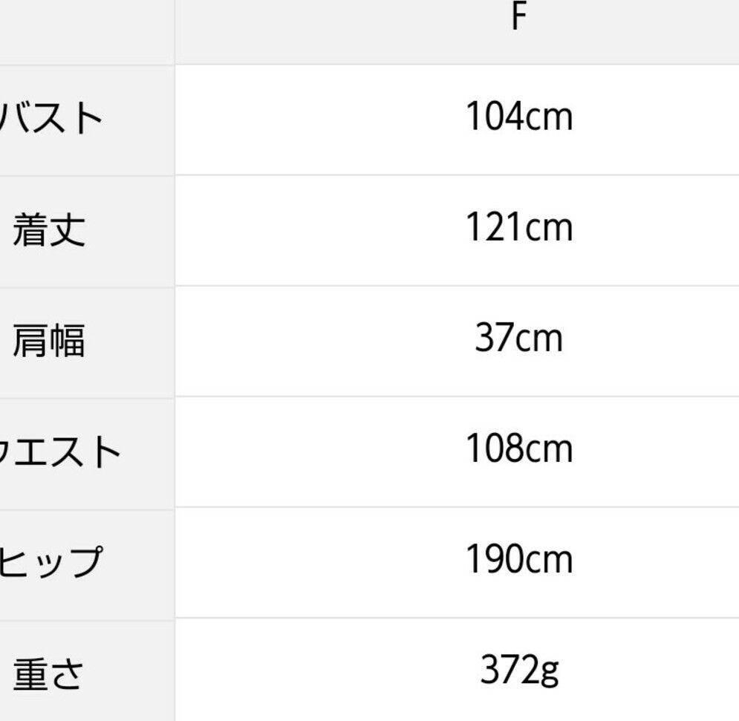Tap the measurement next to 肩幅
The width and height of the screenshot is (739, 721).
(518, 338)
